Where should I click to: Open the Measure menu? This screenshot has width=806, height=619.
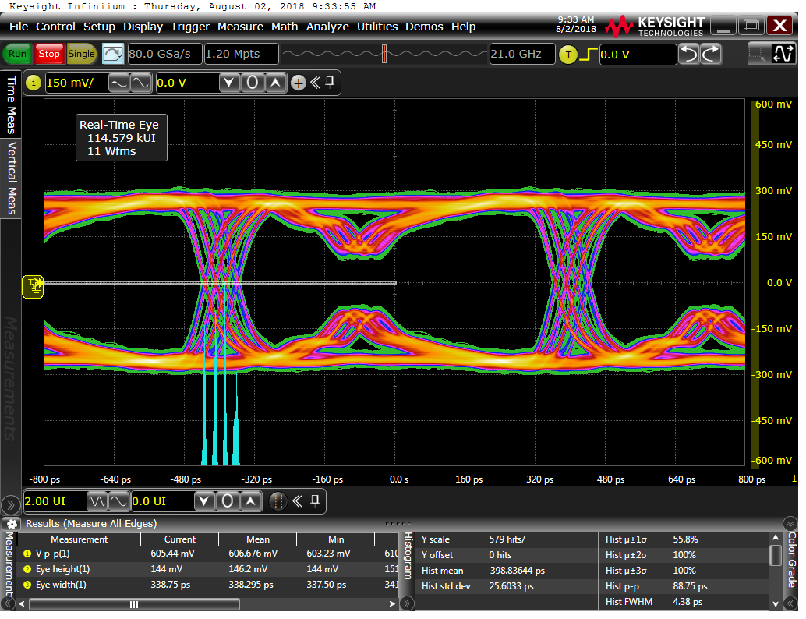pyautogui.click(x=240, y=27)
